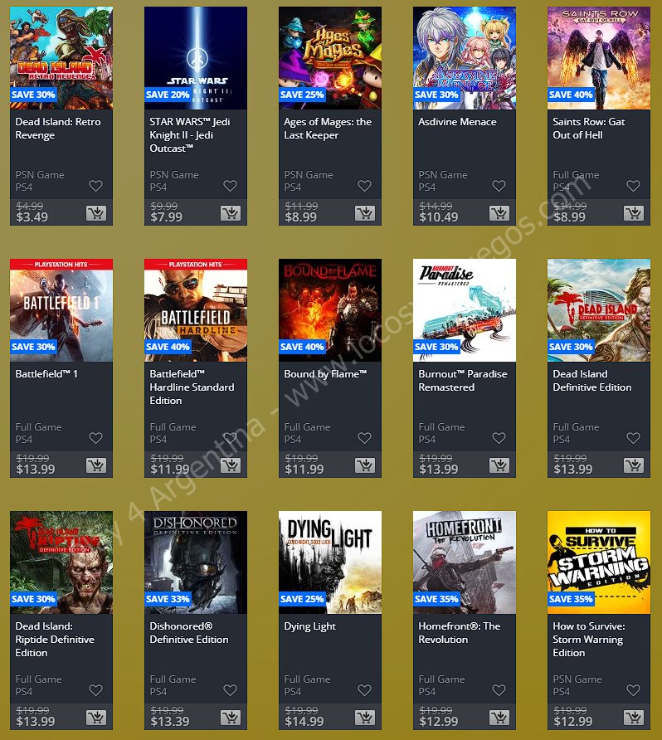Select Burnout Paradise Remastered cover image
This screenshot has height=740, width=662.
[x=465, y=310]
